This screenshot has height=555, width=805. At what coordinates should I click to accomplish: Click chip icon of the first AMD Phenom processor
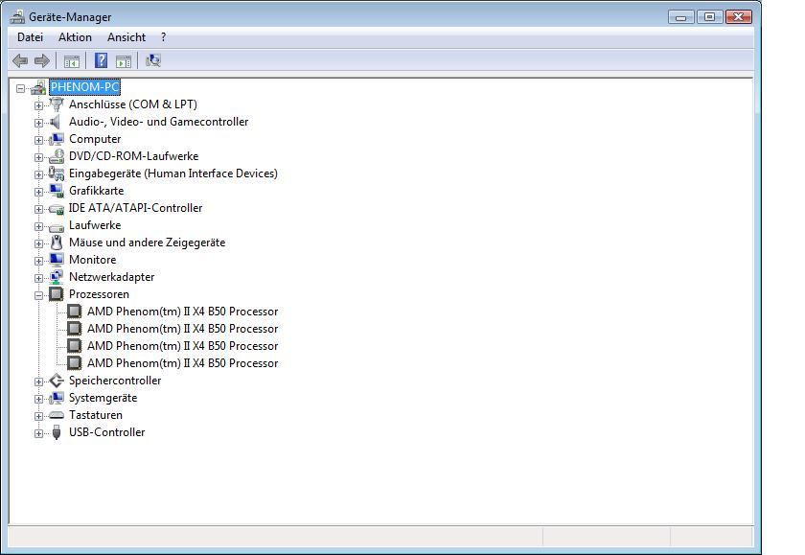coord(75,312)
